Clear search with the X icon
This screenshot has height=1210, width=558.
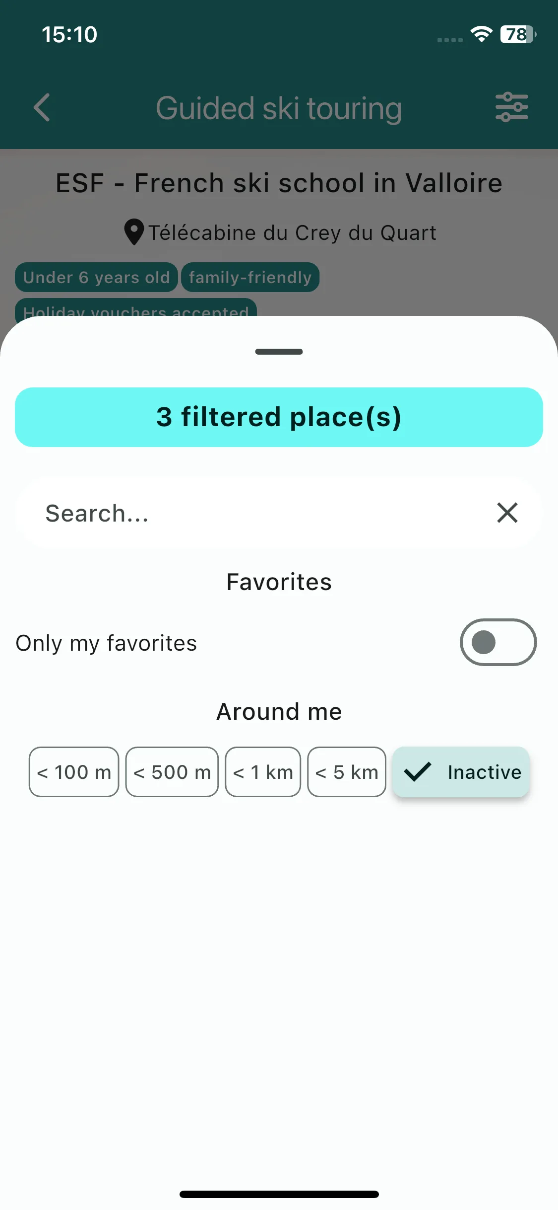point(507,513)
